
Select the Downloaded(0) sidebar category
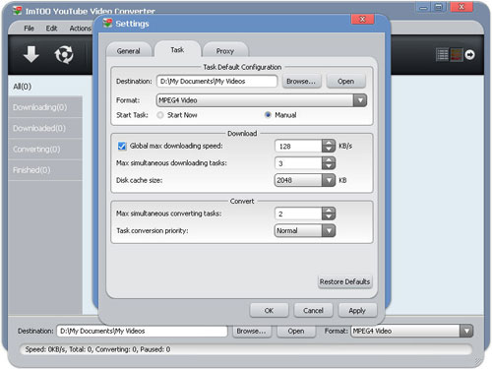45,128
